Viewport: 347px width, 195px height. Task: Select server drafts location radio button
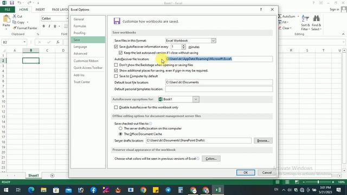[120, 128]
